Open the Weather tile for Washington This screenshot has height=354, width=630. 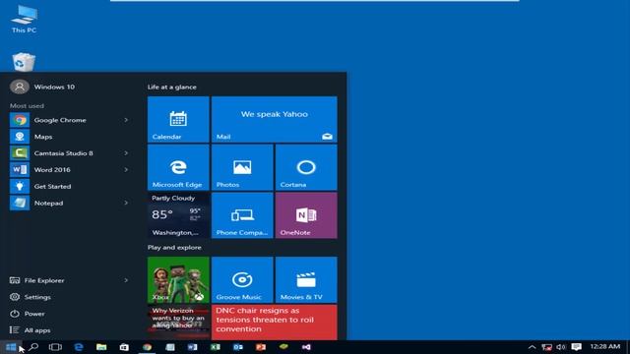click(x=178, y=215)
